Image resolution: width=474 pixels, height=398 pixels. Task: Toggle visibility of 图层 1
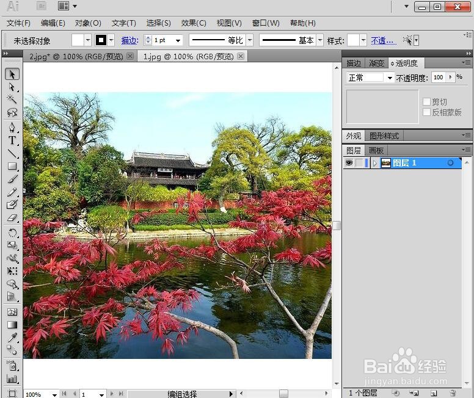[349, 163]
